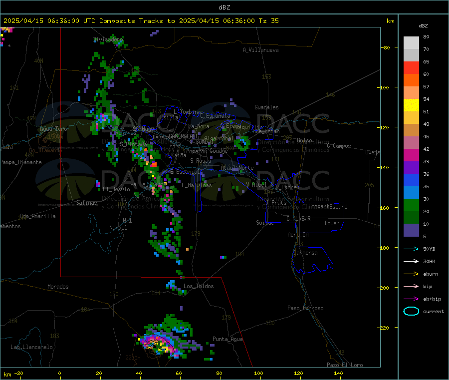Click the Paso_El_Loro label
The image size is (449, 380).
[345, 365]
